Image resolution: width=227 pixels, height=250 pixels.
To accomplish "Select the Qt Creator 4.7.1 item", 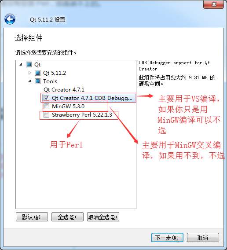I will (64, 90).
